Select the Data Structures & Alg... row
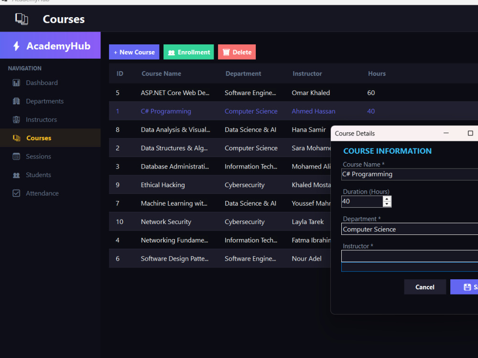 pyautogui.click(x=220, y=148)
